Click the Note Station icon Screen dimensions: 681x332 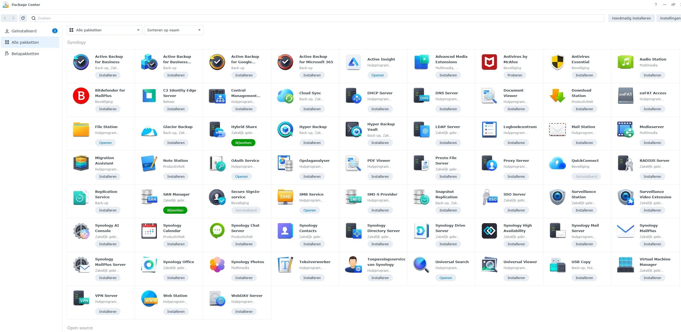149,163
